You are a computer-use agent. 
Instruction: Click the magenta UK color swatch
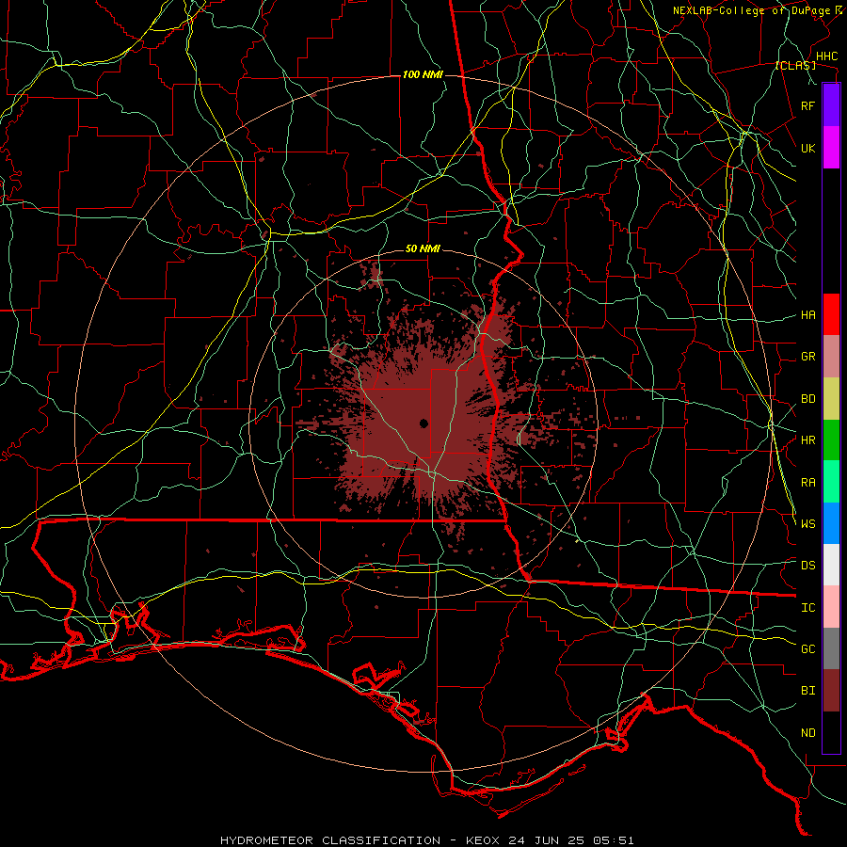pyautogui.click(x=831, y=148)
